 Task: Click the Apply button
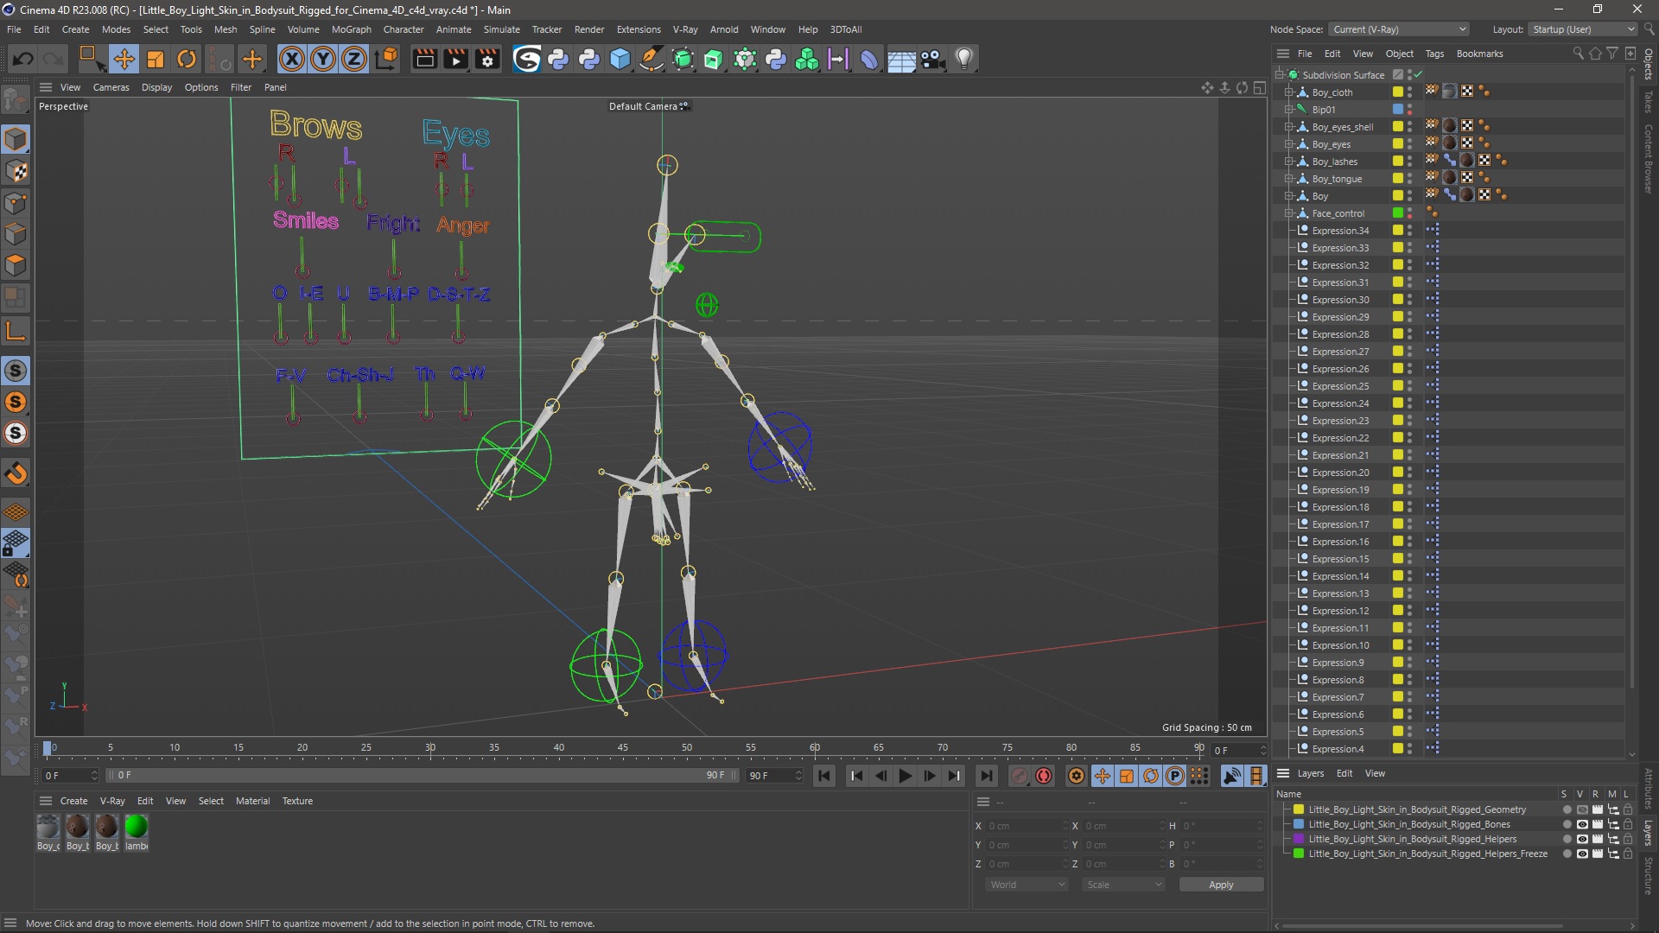pyautogui.click(x=1221, y=885)
